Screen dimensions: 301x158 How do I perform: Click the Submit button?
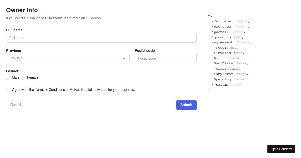click(186, 105)
